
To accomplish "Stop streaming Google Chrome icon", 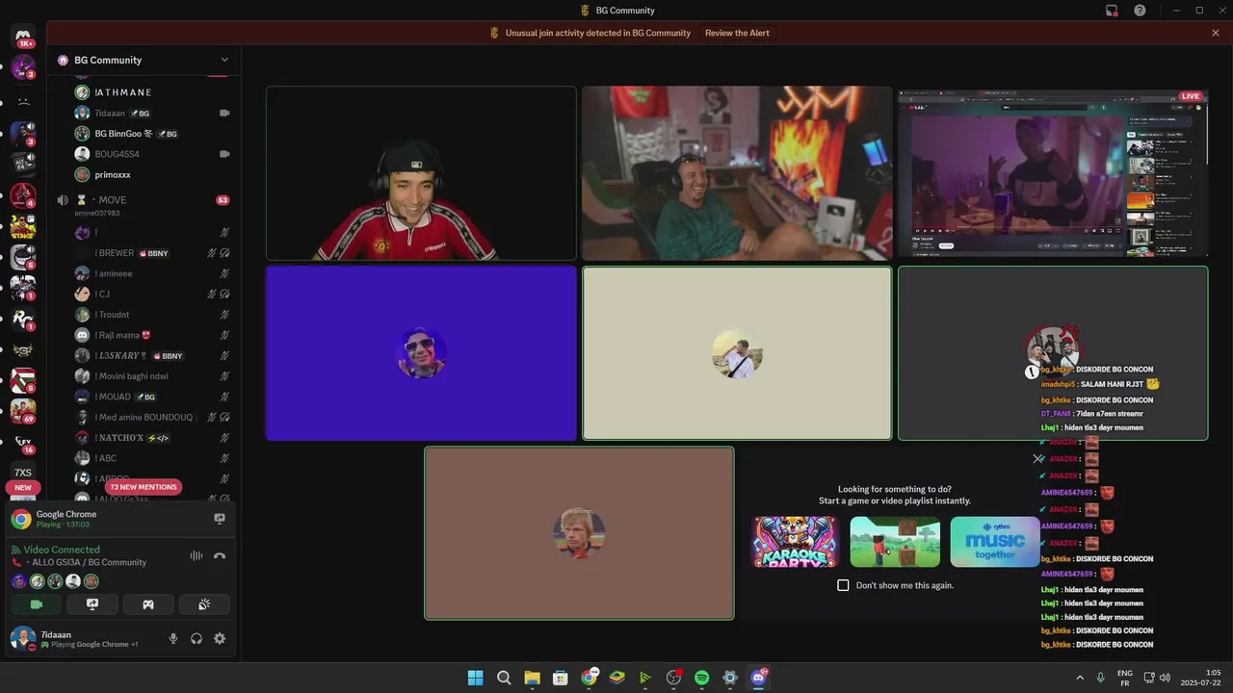I will coord(220,519).
